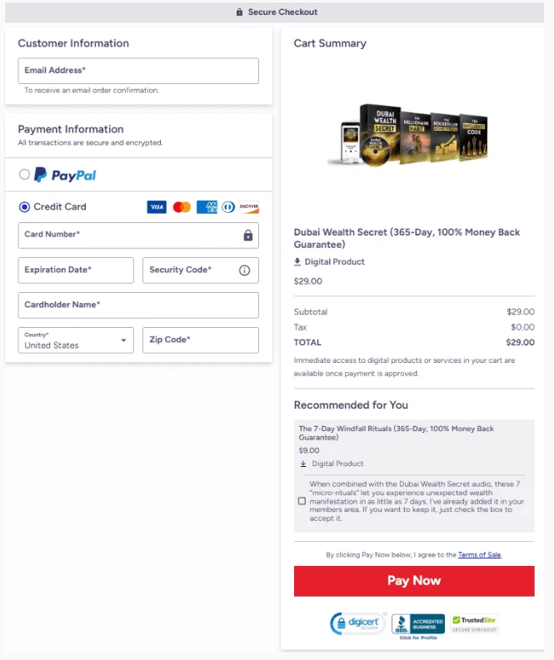Click the Email Address input field

138,71
